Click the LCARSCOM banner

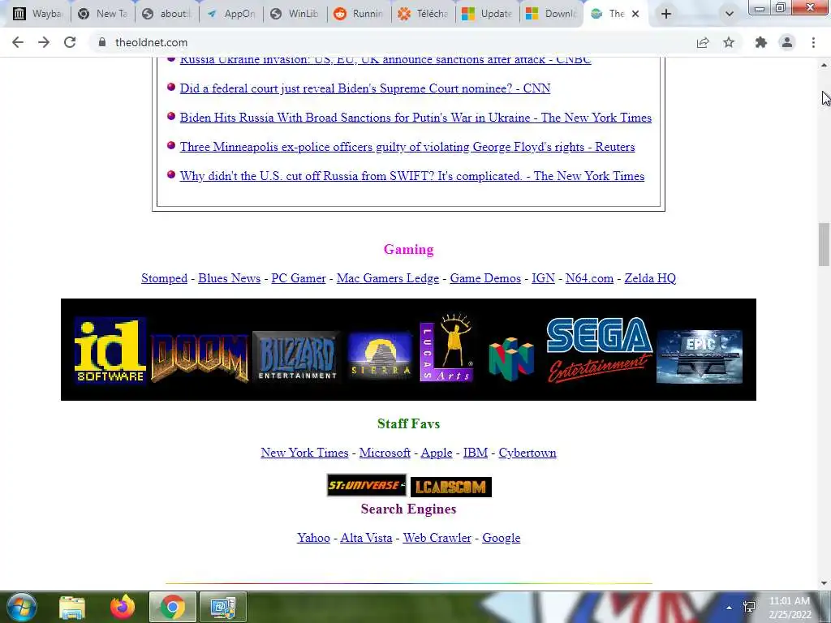point(451,487)
